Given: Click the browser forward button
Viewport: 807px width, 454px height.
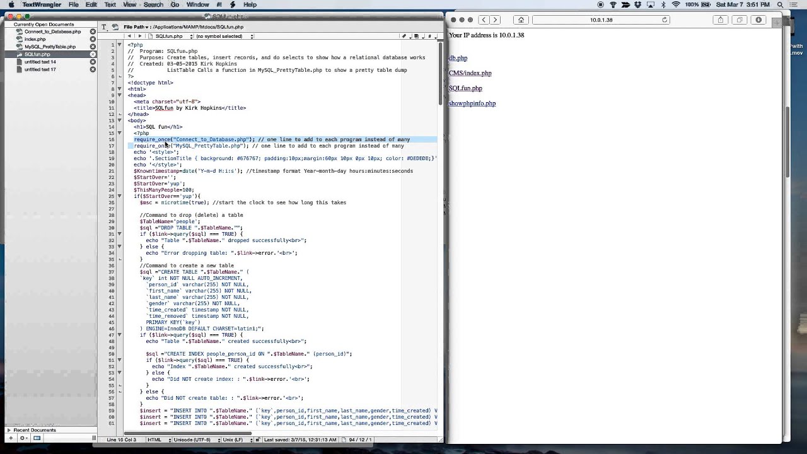Looking at the screenshot, I should (x=495, y=20).
